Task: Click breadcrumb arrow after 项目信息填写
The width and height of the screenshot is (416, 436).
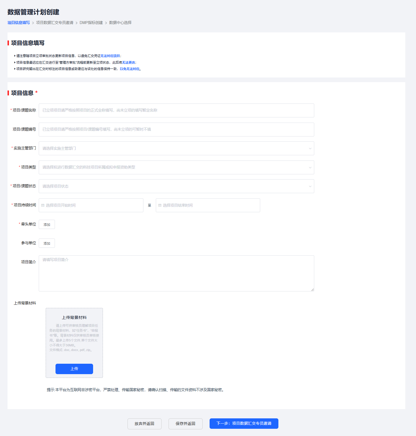Action: coord(33,23)
